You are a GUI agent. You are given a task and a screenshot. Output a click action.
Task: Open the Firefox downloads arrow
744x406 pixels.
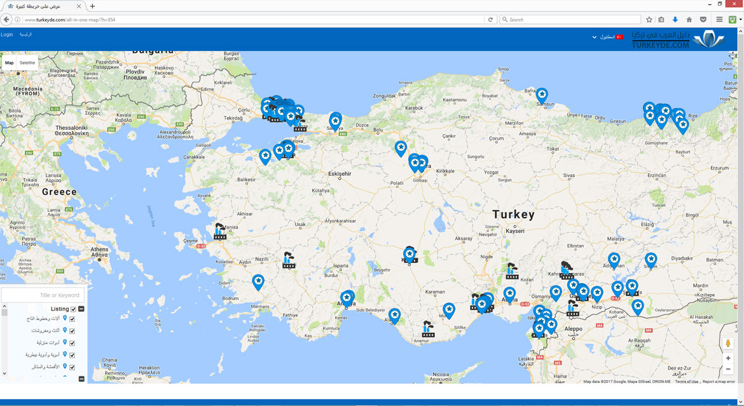click(x=675, y=20)
